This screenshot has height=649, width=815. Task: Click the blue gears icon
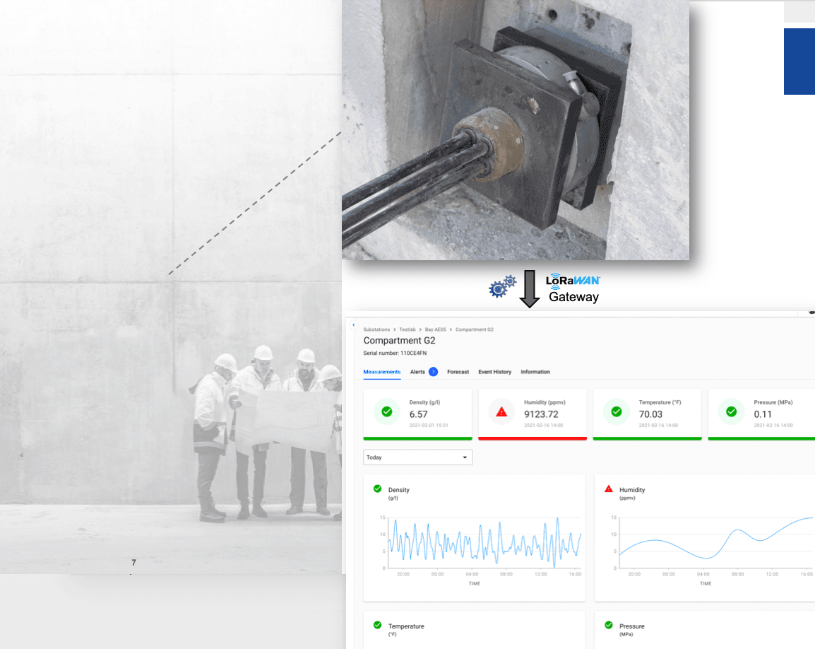point(503,286)
